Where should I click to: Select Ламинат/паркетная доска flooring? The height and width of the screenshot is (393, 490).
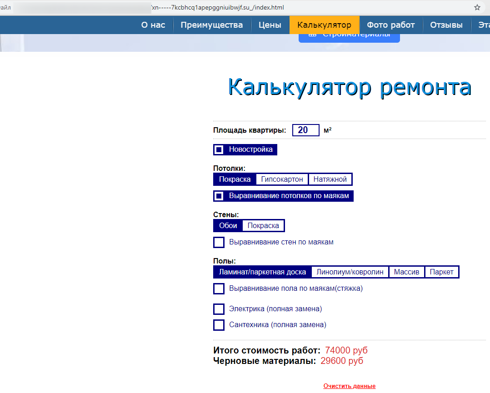[262, 272]
